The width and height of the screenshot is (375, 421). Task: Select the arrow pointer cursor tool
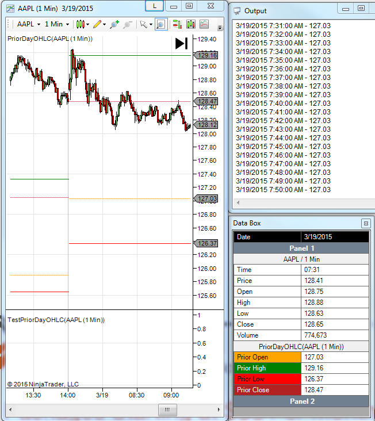tap(144, 24)
